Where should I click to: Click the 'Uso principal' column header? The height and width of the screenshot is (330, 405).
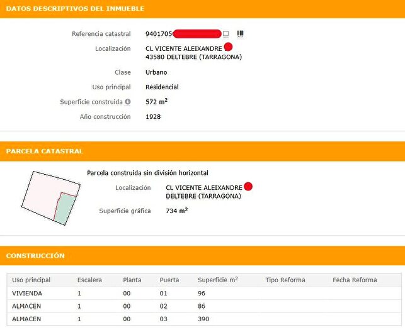(x=31, y=280)
